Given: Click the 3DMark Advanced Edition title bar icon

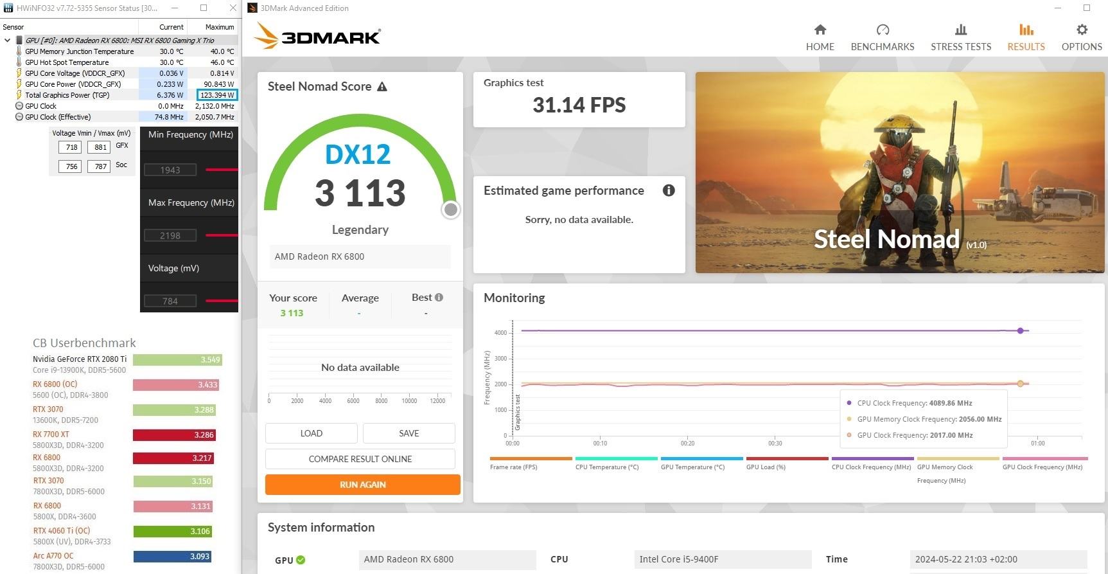Looking at the screenshot, I should (x=252, y=8).
